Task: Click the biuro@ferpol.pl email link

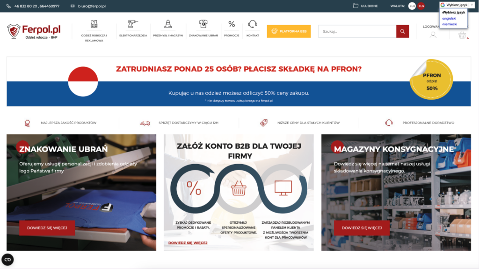Action: 92,6
